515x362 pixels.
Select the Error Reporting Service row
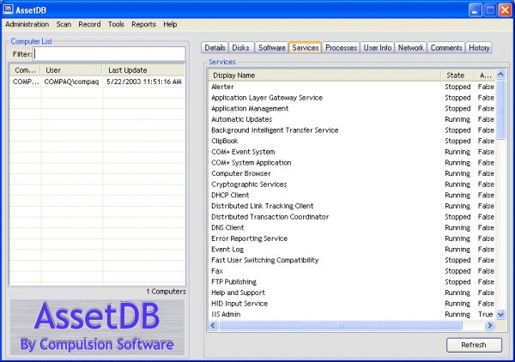[x=352, y=238]
